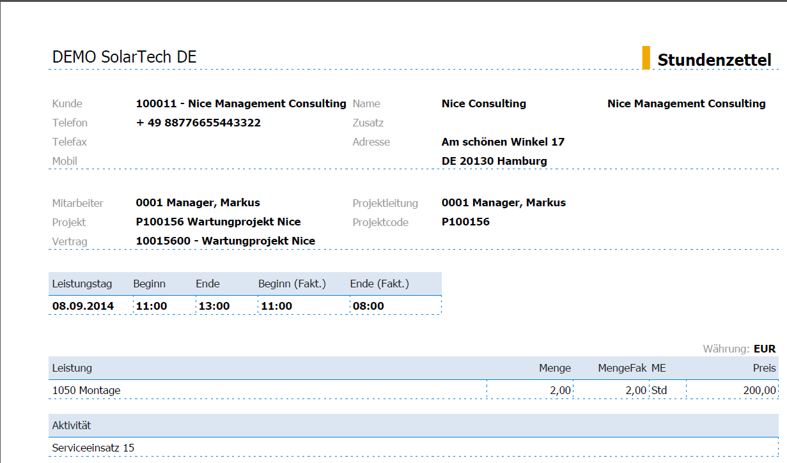Click the 'MengeFak' column header

pos(622,368)
